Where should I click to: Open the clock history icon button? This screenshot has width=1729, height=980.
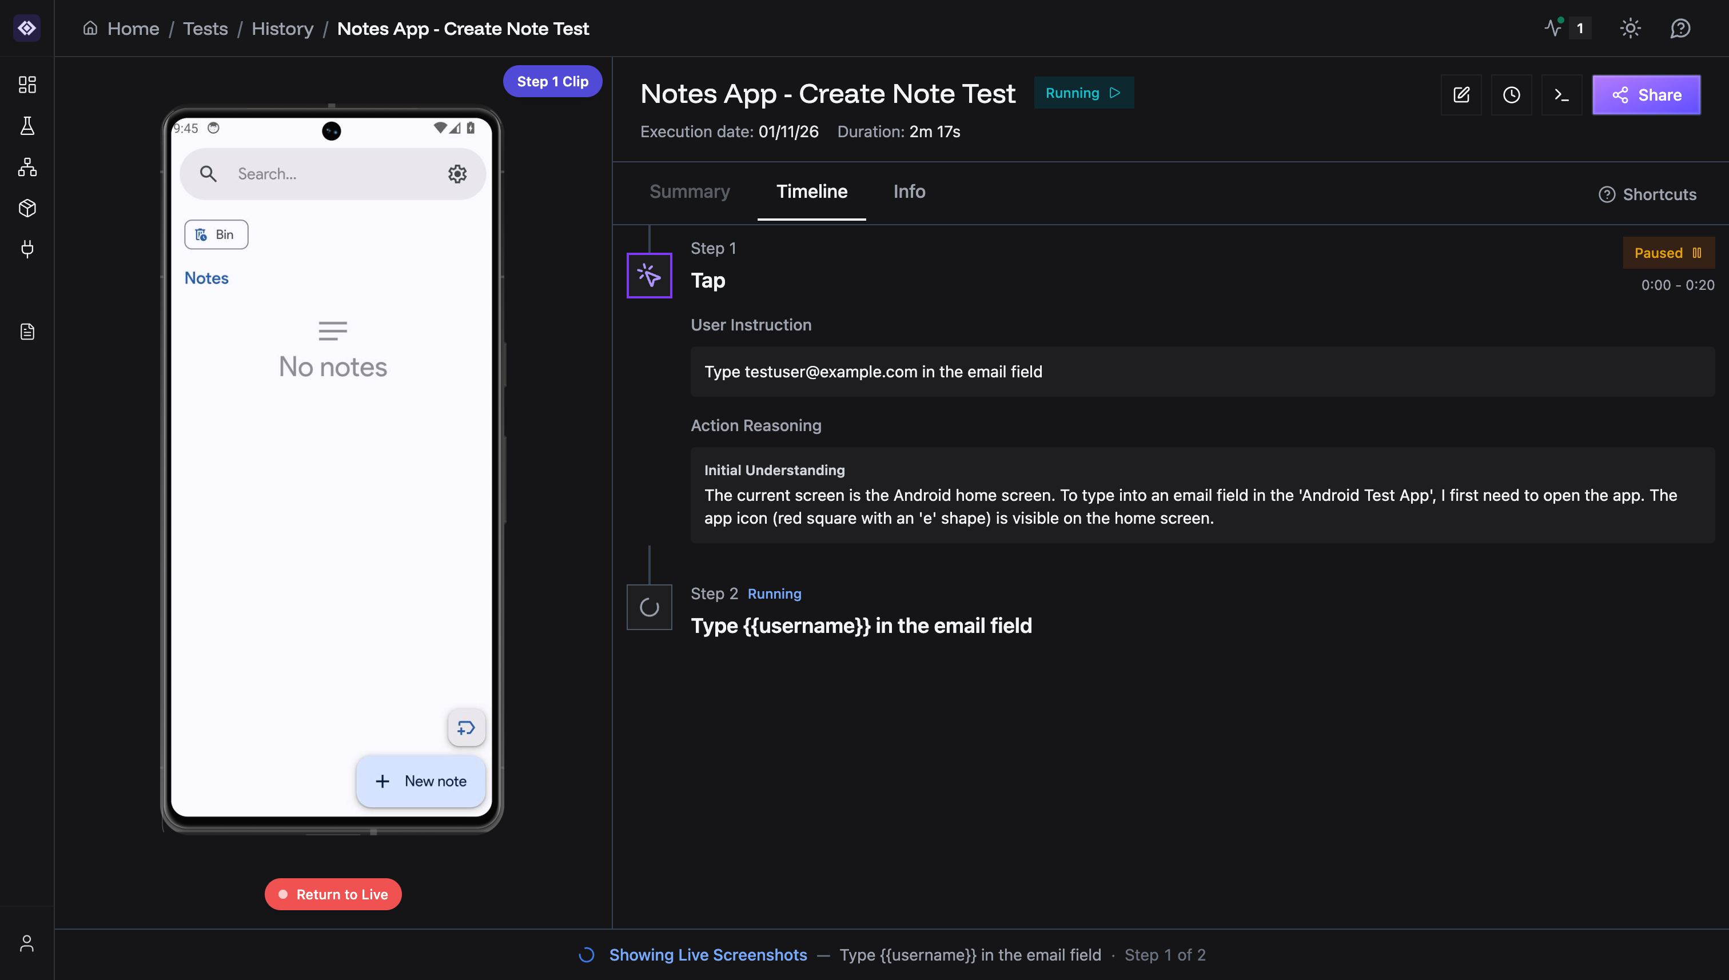[x=1511, y=95]
